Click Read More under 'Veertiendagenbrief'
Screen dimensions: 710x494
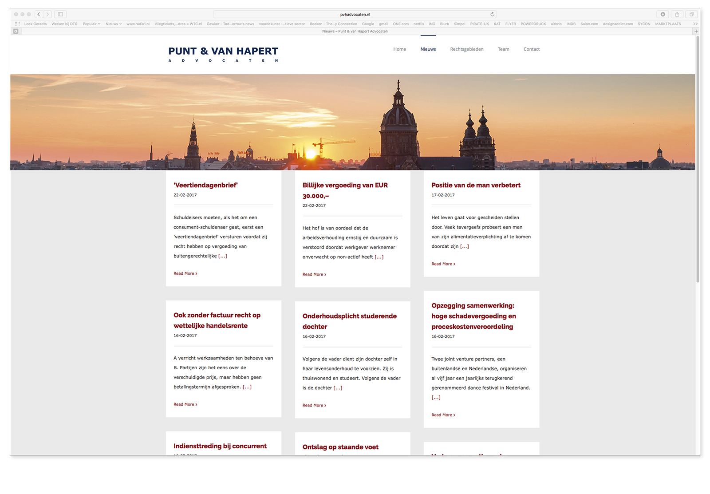(185, 273)
